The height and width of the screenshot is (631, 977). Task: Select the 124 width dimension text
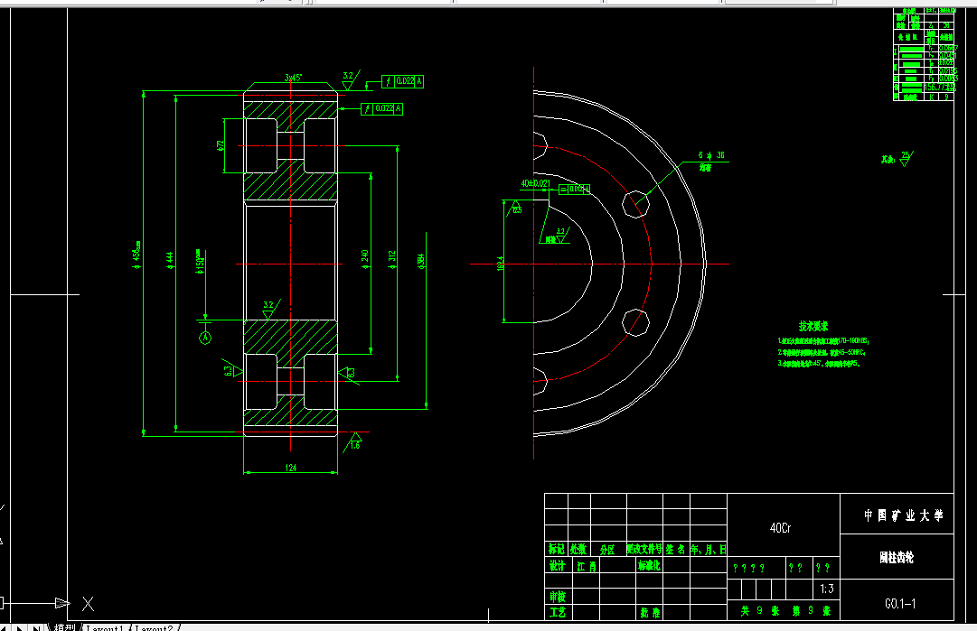click(x=290, y=468)
